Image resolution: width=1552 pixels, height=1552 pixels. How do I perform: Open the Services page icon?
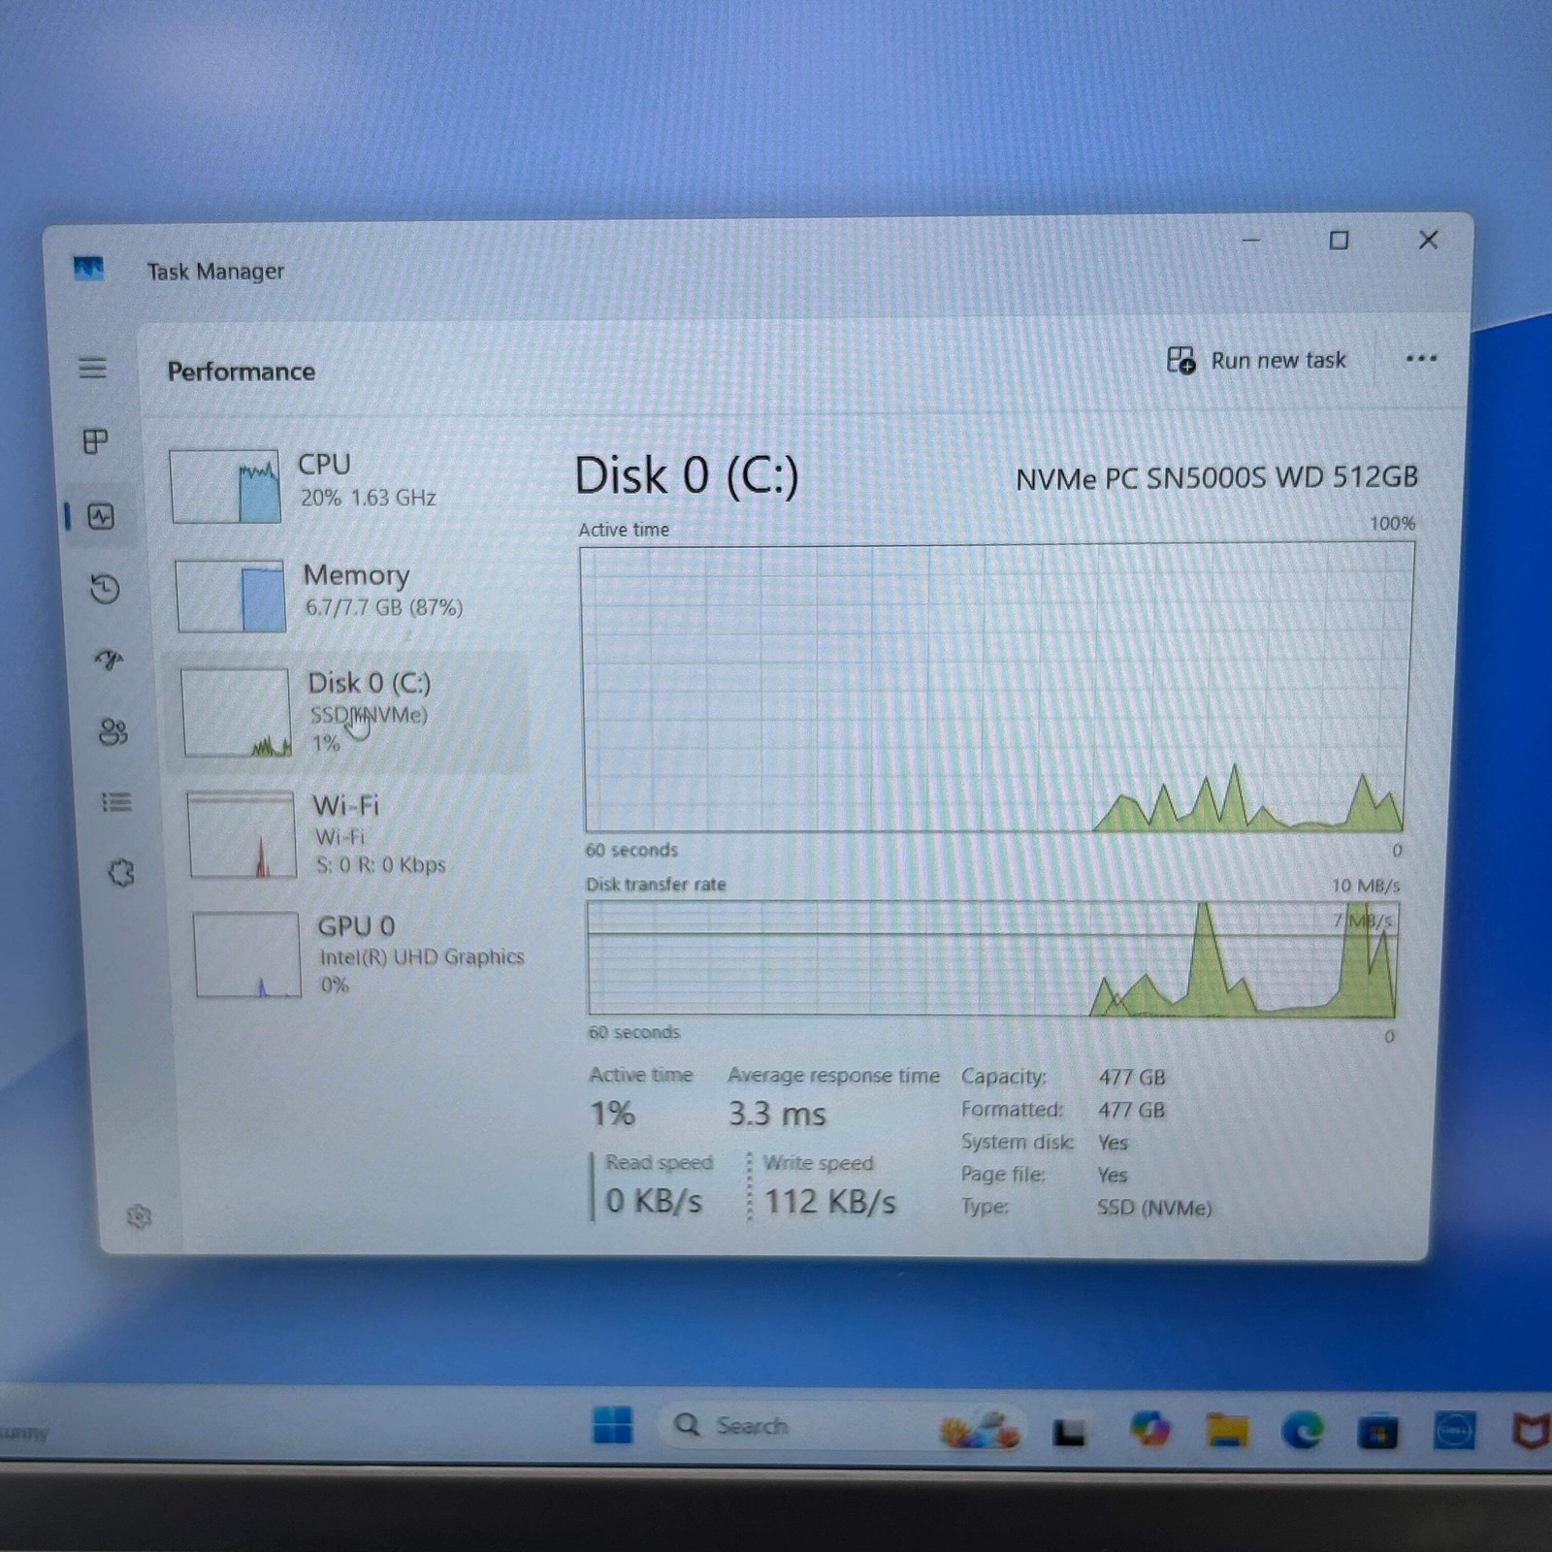coord(121,873)
